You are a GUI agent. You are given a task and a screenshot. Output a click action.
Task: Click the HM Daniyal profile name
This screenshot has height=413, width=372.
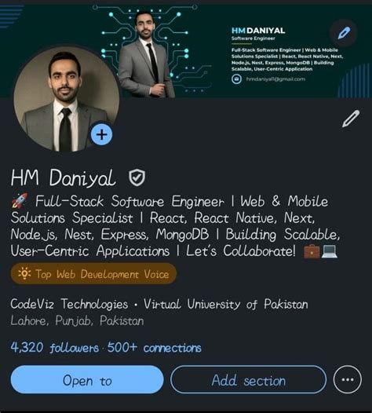click(x=64, y=177)
